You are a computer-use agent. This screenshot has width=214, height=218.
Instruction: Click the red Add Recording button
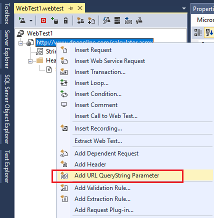(43, 20)
